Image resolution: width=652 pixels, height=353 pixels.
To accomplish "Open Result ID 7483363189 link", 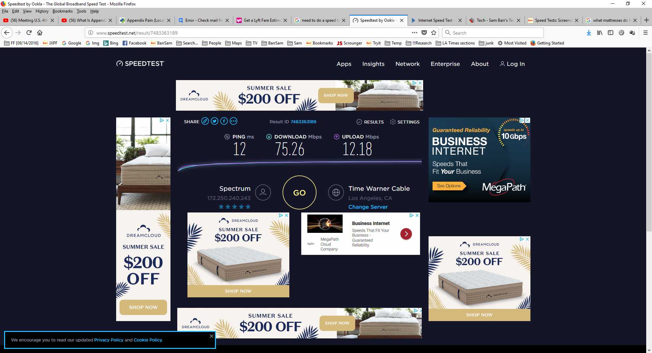I will click(x=303, y=122).
